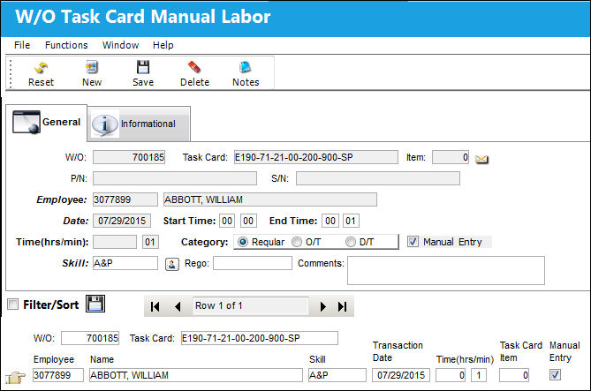Image resolution: width=591 pixels, height=391 pixels.
Task: Click the Employee number field 3077899 in form
Action: click(x=125, y=199)
